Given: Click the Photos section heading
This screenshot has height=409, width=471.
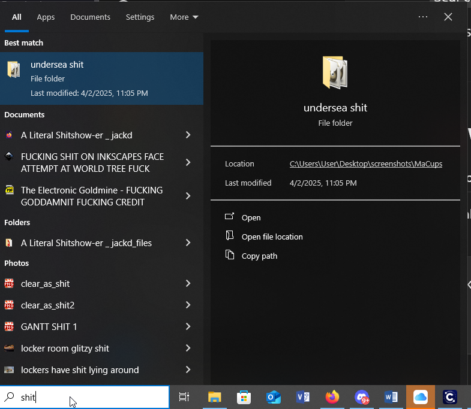Looking at the screenshot, I should click(x=17, y=263).
